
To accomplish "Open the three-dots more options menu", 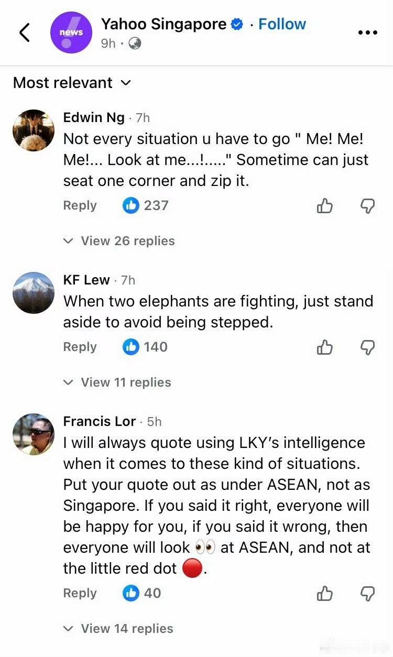I will [367, 32].
